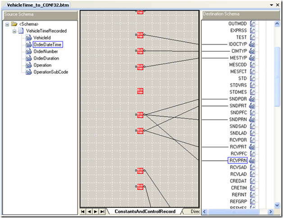
Task: Click the OperationSubCode field icon
Action: click(x=28, y=72)
